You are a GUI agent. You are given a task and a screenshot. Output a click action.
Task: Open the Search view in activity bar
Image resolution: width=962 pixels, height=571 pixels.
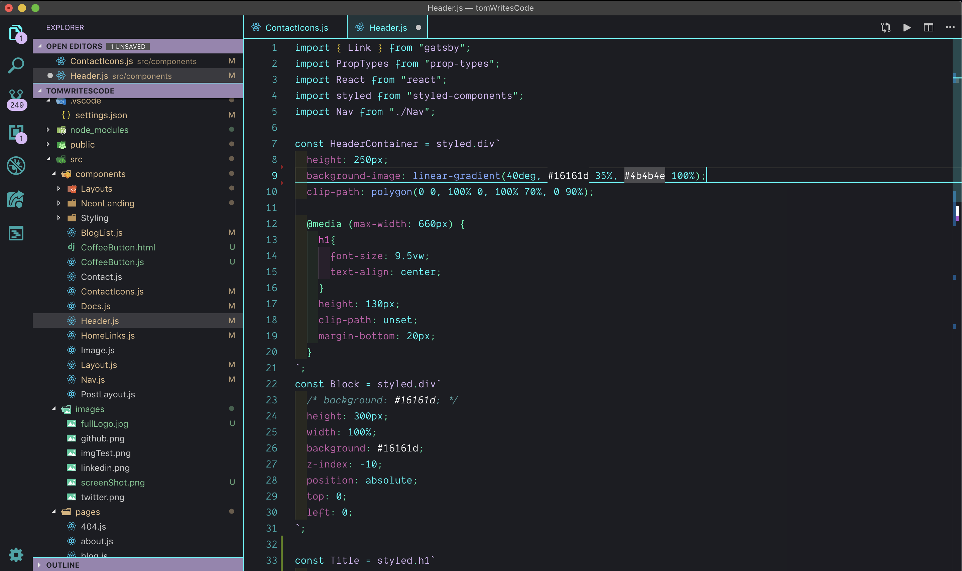click(x=16, y=65)
